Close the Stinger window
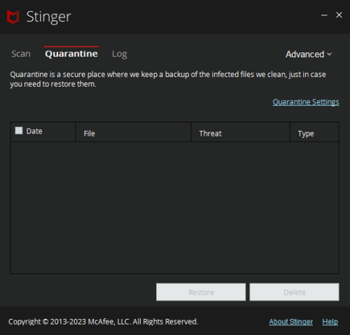Image resolution: width=350 pixels, height=335 pixels. (x=339, y=15)
